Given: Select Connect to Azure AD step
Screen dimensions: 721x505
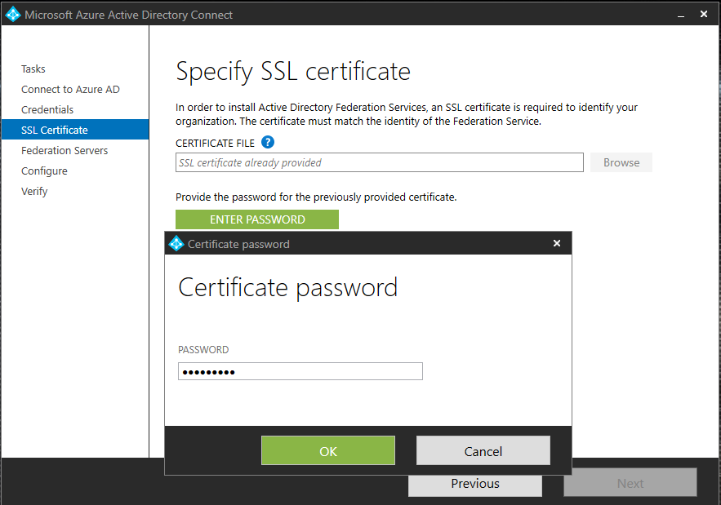Looking at the screenshot, I should pyautogui.click(x=70, y=90).
